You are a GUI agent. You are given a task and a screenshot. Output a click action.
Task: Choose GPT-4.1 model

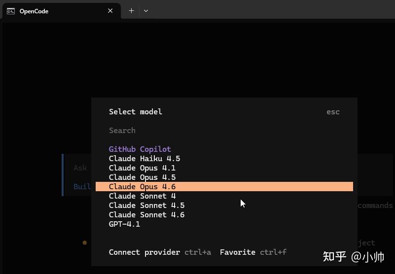[x=224, y=224]
